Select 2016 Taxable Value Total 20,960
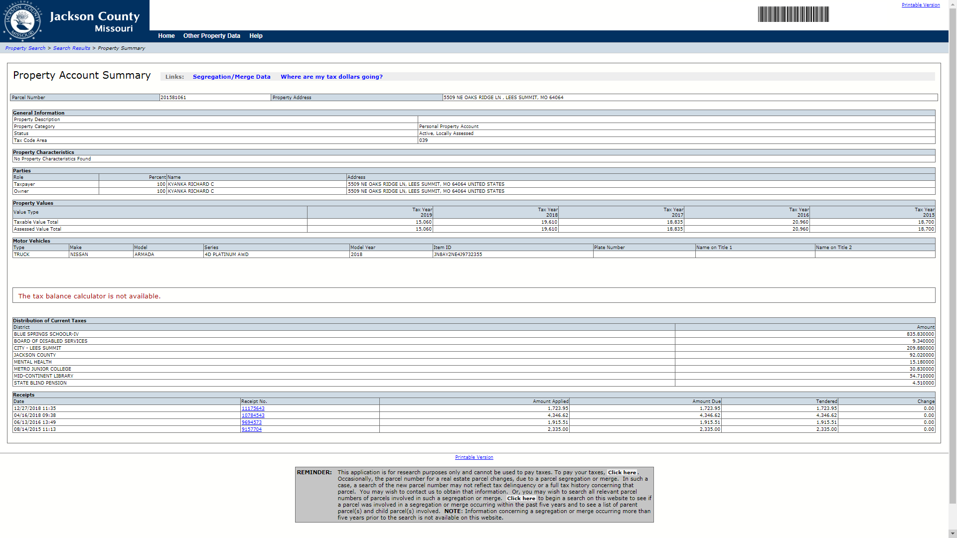957x538 pixels. click(x=800, y=222)
